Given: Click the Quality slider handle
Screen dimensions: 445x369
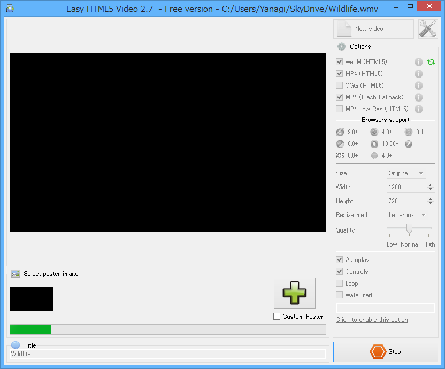Looking at the screenshot, I should [409, 228].
